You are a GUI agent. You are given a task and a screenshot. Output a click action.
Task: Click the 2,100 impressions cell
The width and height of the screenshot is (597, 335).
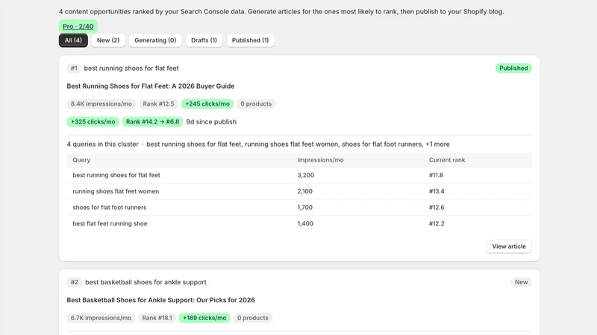pos(305,191)
